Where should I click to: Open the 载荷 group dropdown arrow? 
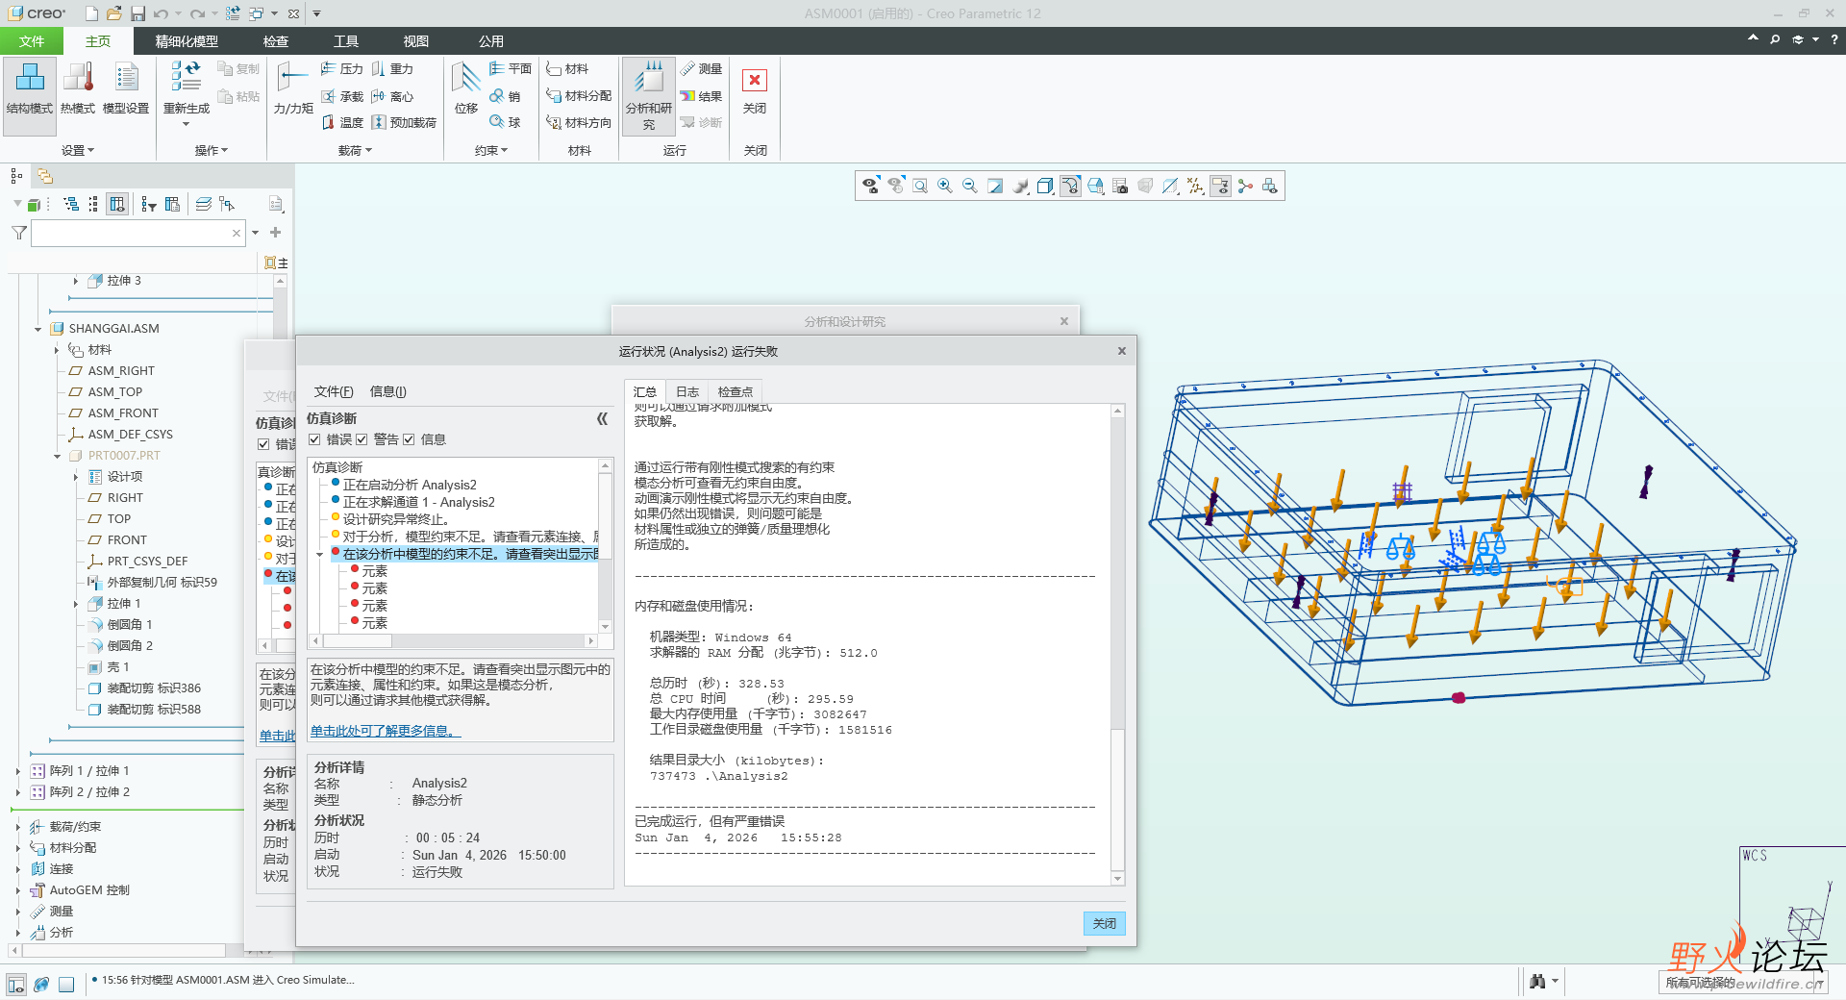tap(368, 151)
